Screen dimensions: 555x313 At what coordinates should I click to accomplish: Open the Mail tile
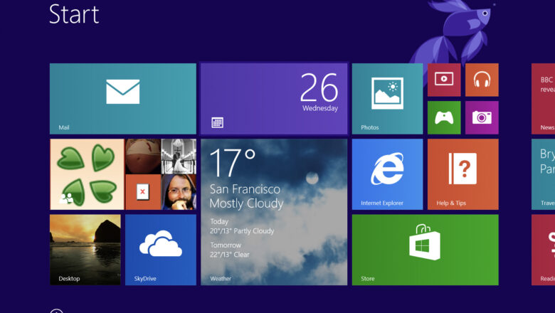[122, 98]
